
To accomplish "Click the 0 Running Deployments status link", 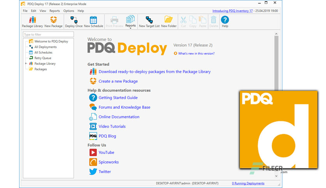I will point(248,183).
